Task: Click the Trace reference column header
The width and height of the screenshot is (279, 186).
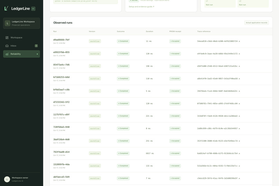Action: click(x=204, y=31)
